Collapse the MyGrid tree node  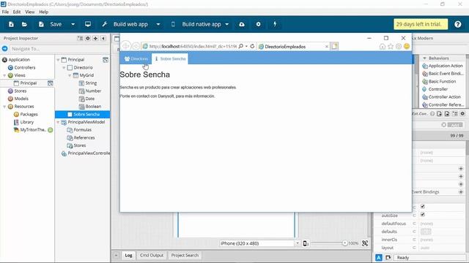coord(70,75)
